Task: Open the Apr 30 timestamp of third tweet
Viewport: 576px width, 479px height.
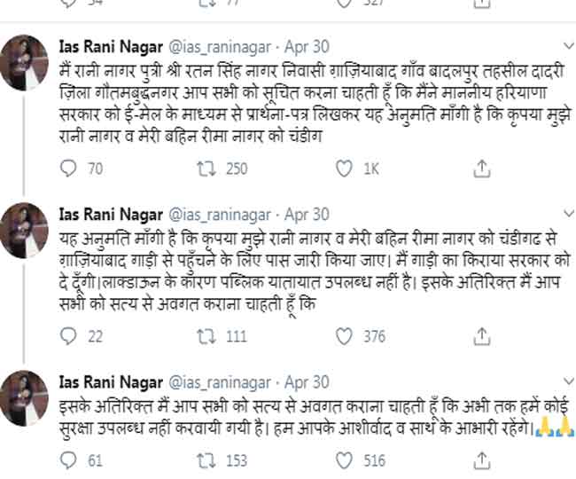Action: (x=308, y=382)
